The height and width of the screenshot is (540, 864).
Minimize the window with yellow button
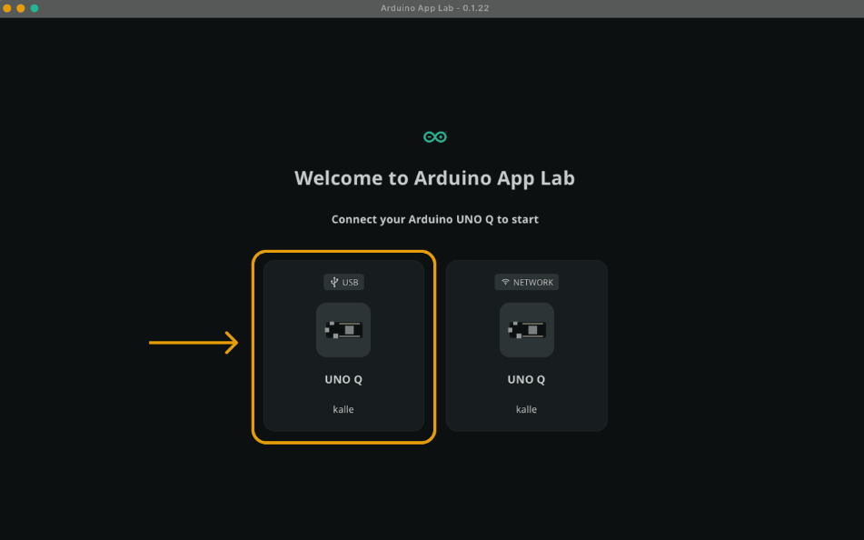(21, 8)
